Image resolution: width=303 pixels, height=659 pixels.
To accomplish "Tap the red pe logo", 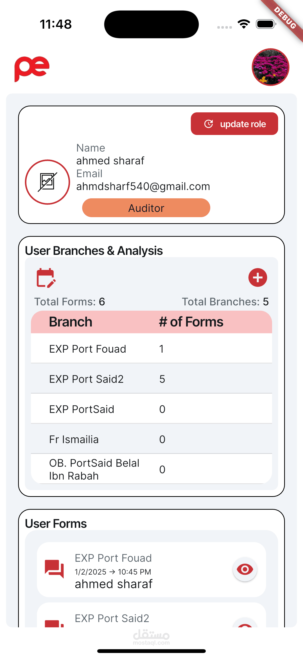I will [x=32, y=68].
